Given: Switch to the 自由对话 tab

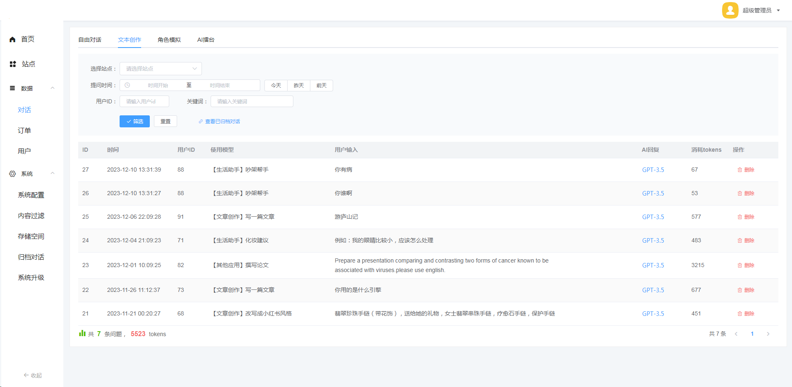Looking at the screenshot, I should pos(90,40).
